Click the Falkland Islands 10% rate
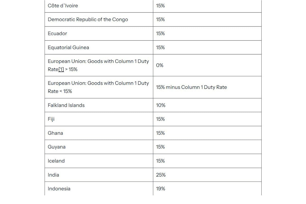306x204 pixels. coord(161,105)
